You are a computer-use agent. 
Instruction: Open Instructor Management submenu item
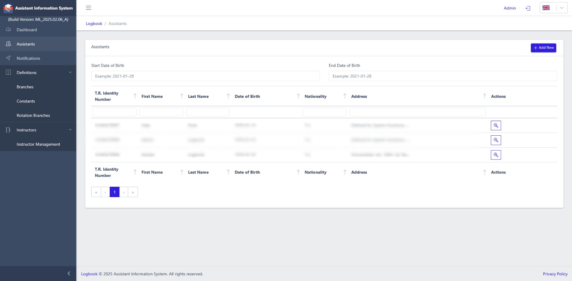click(38, 144)
